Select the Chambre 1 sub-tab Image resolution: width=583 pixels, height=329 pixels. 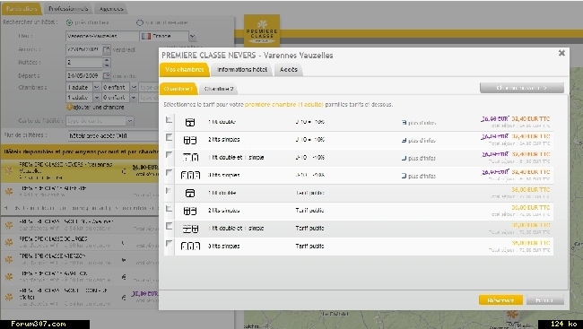(x=178, y=89)
